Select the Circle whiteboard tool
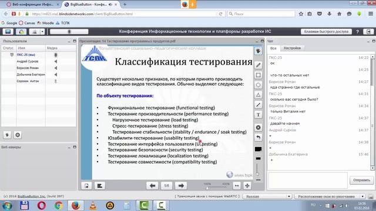Viewport: 376px width, 211px height. click(258, 85)
